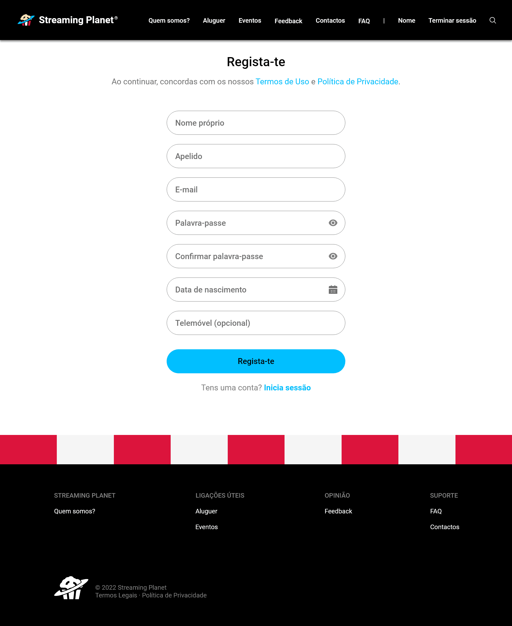
Task: Click the Regista-te submit button
Action: pyautogui.click(x=256, y=361)
